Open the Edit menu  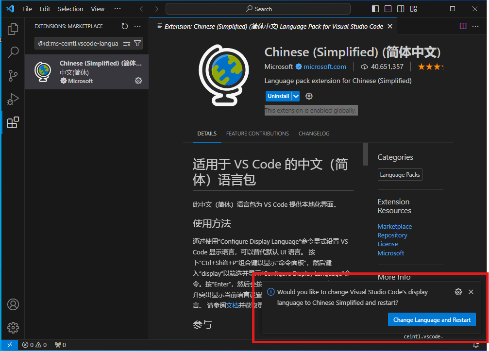pyautogui.click(x=45, y=9)
